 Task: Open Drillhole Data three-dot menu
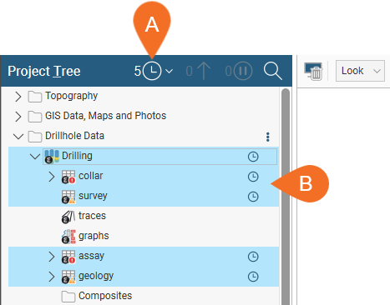tap(268, 137)
